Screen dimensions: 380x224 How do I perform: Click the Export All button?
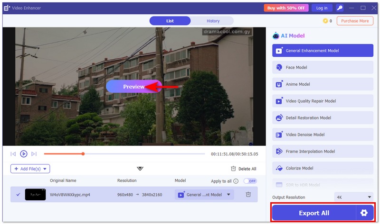coord(314,213)
